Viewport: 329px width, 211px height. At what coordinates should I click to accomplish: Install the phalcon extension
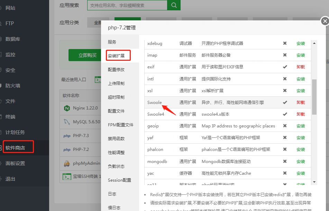coord(301,150)
